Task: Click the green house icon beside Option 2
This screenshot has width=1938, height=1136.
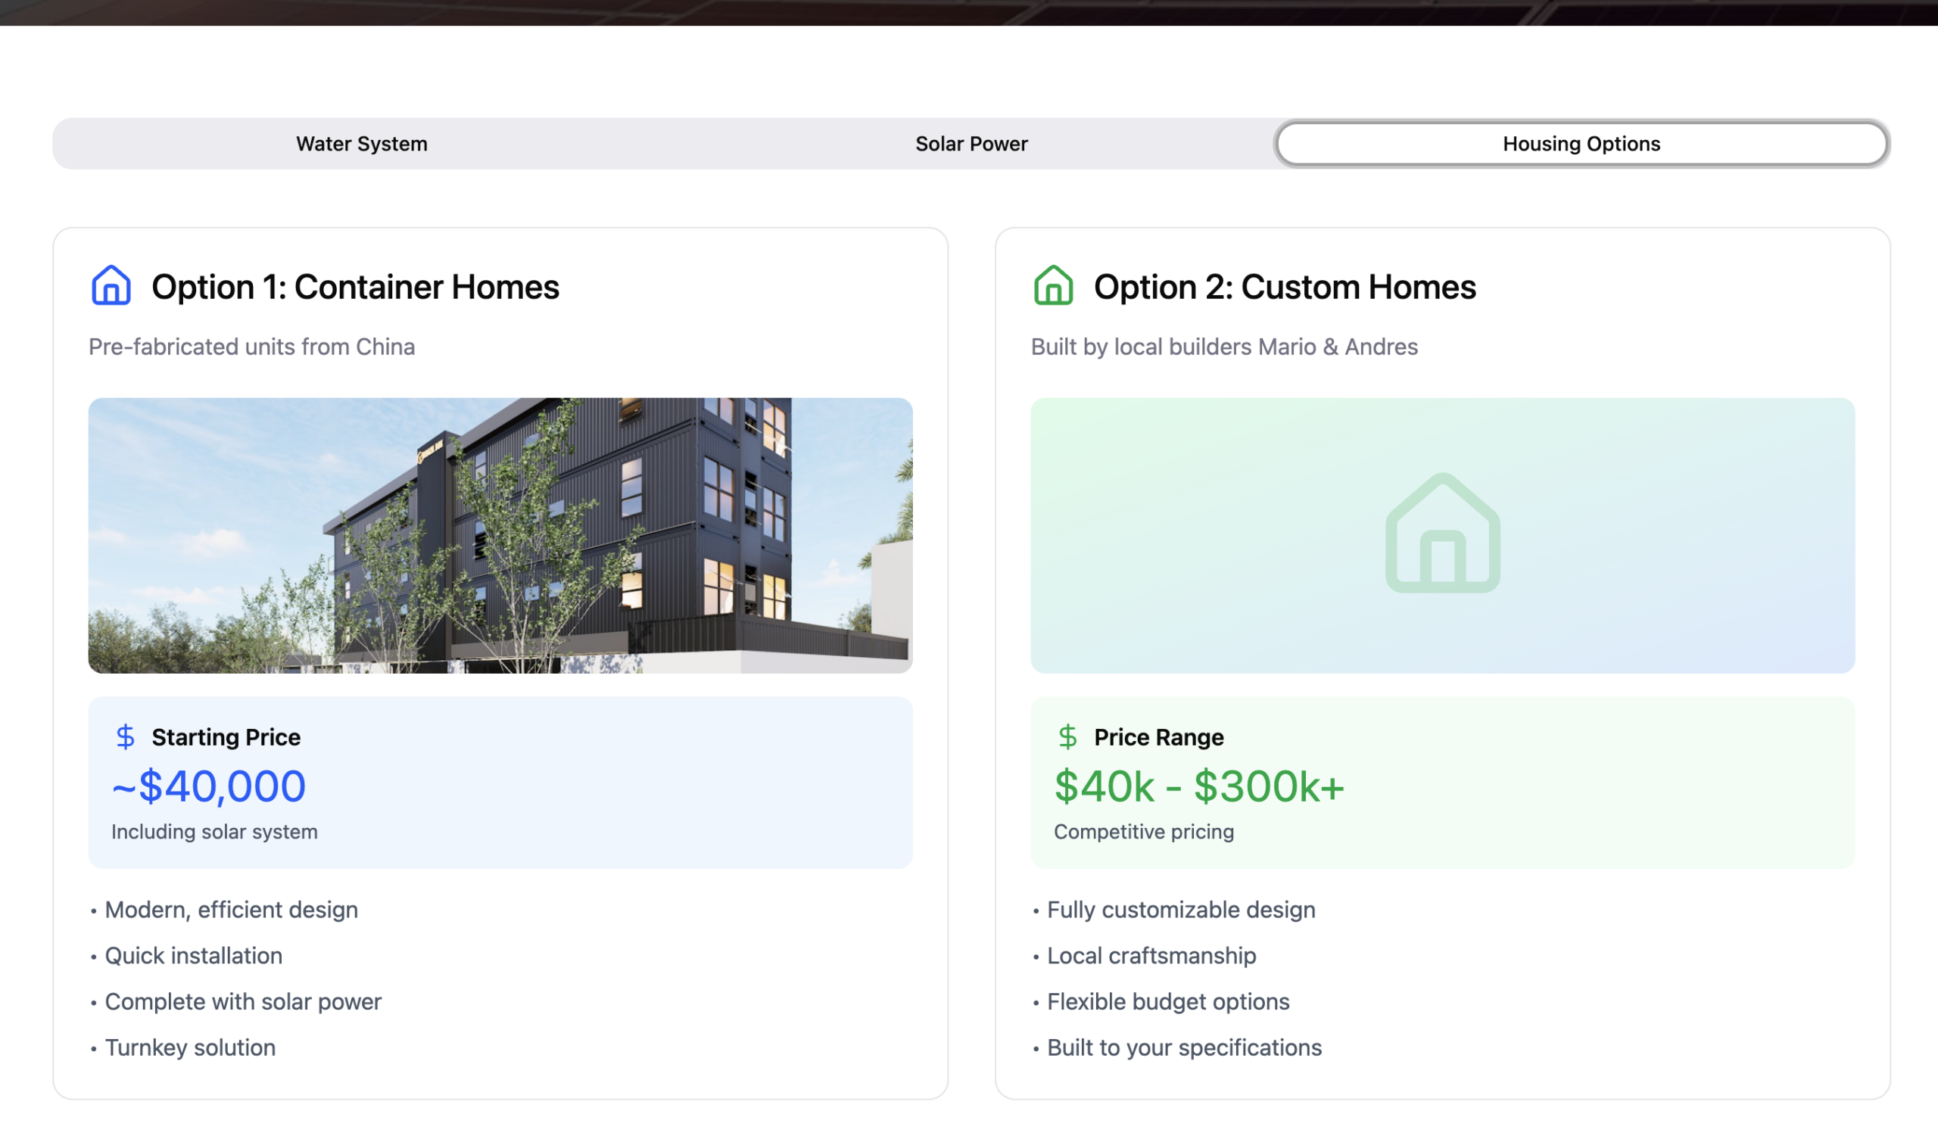Action: 1053,286
